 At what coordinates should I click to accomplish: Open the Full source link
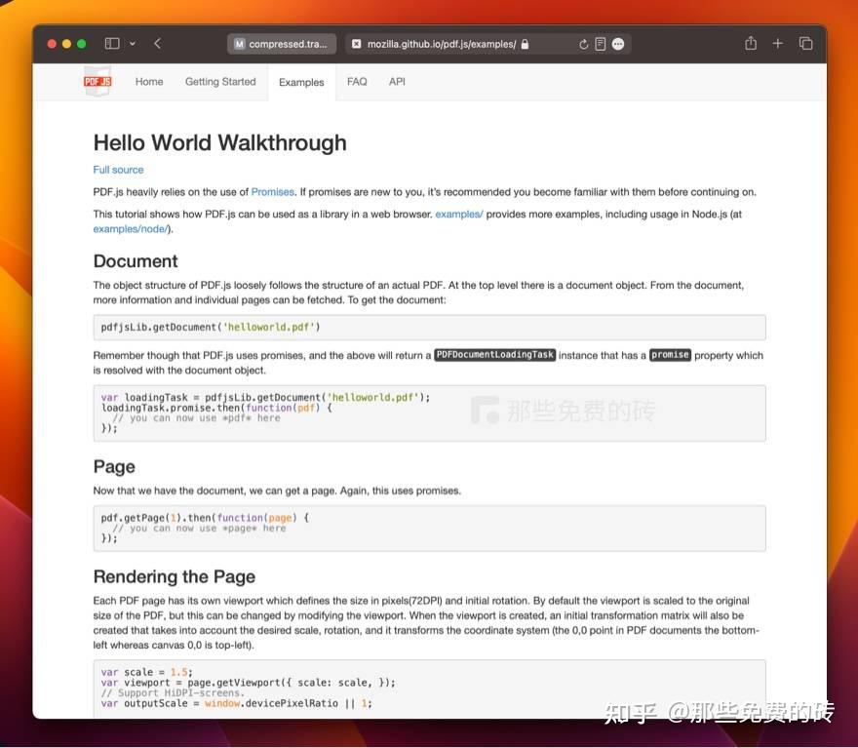pos(118,169)
